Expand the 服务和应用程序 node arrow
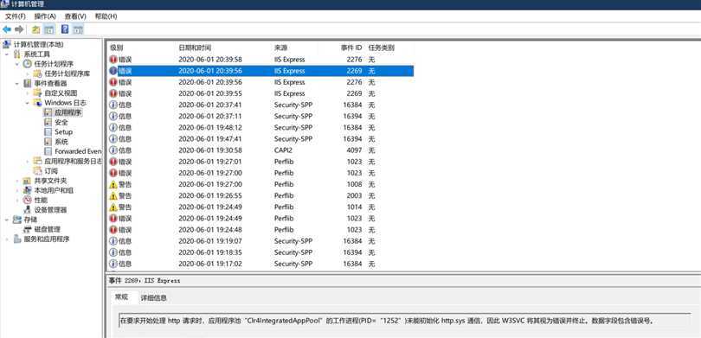Image resolution: width=701 pixels, height=338 pixels. coord(7,239)
